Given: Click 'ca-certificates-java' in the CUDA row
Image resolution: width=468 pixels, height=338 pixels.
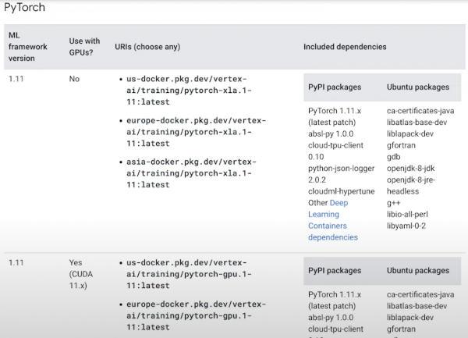Looking at the screenshot, I should (420, 295).
